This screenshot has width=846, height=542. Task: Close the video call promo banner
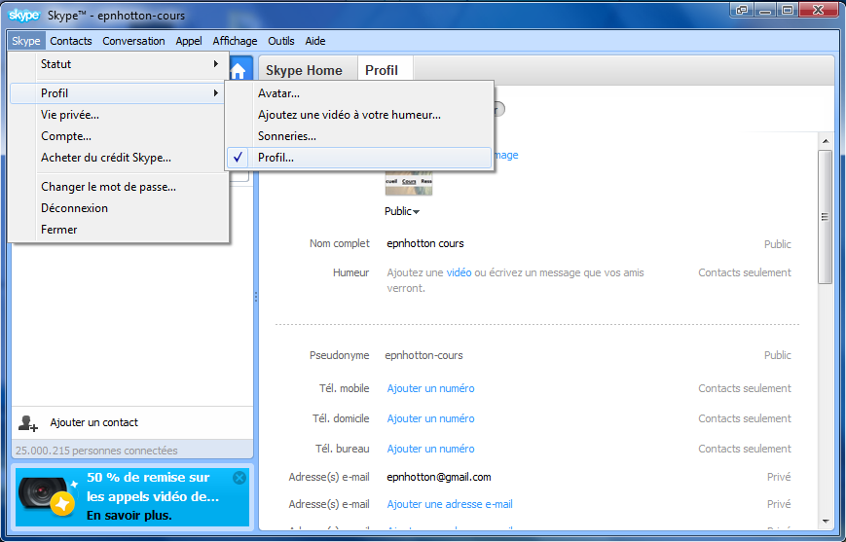tap(239, 478)
